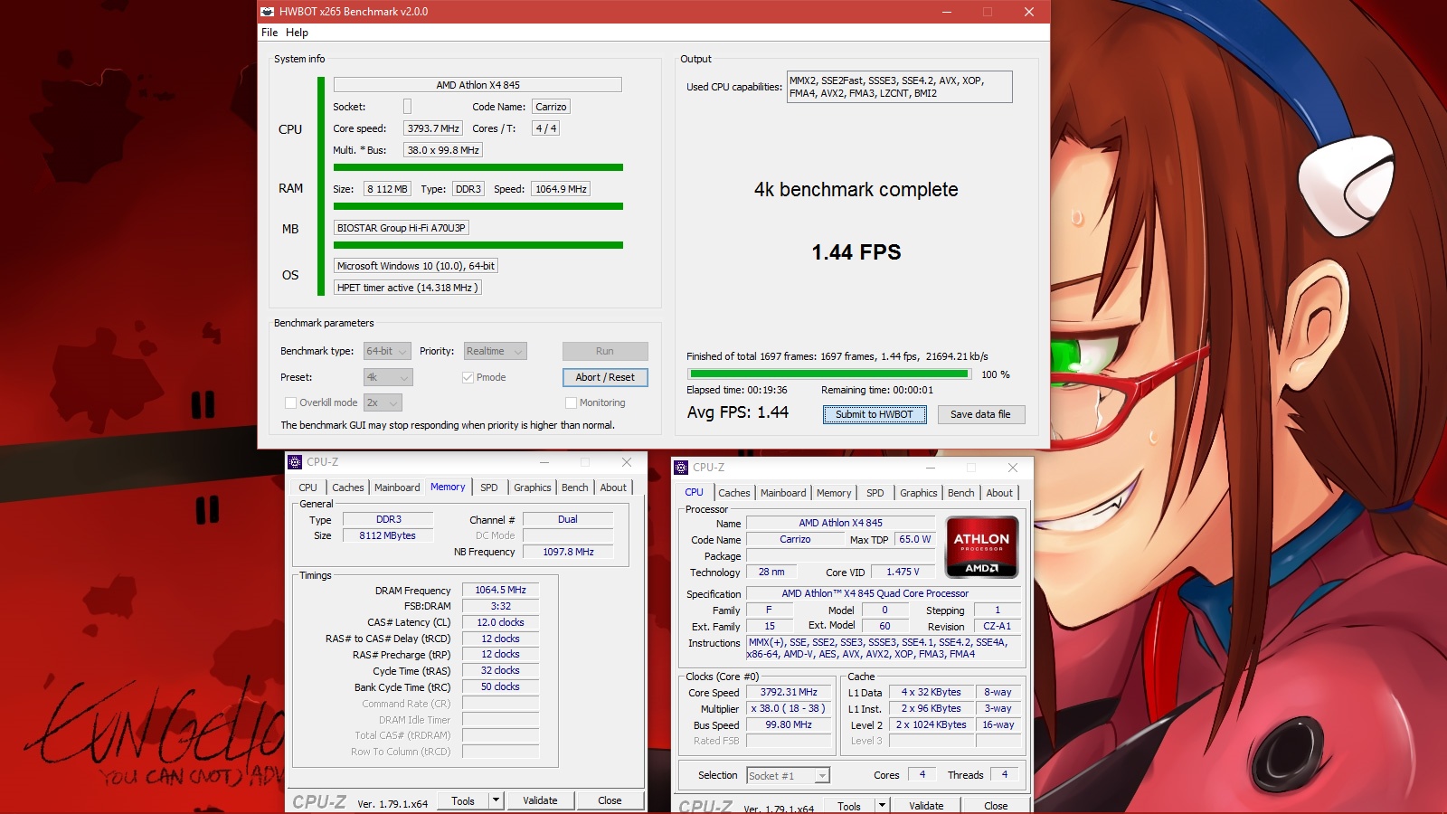This screenshot has height=814, width=1447.
Task: Click Close button in Memory CPU-Z window
Action: pos(610,800)
